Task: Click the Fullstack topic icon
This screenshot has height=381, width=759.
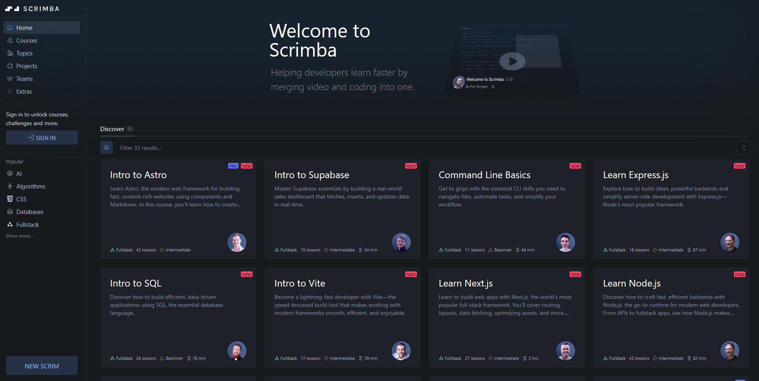Action: 10,224
